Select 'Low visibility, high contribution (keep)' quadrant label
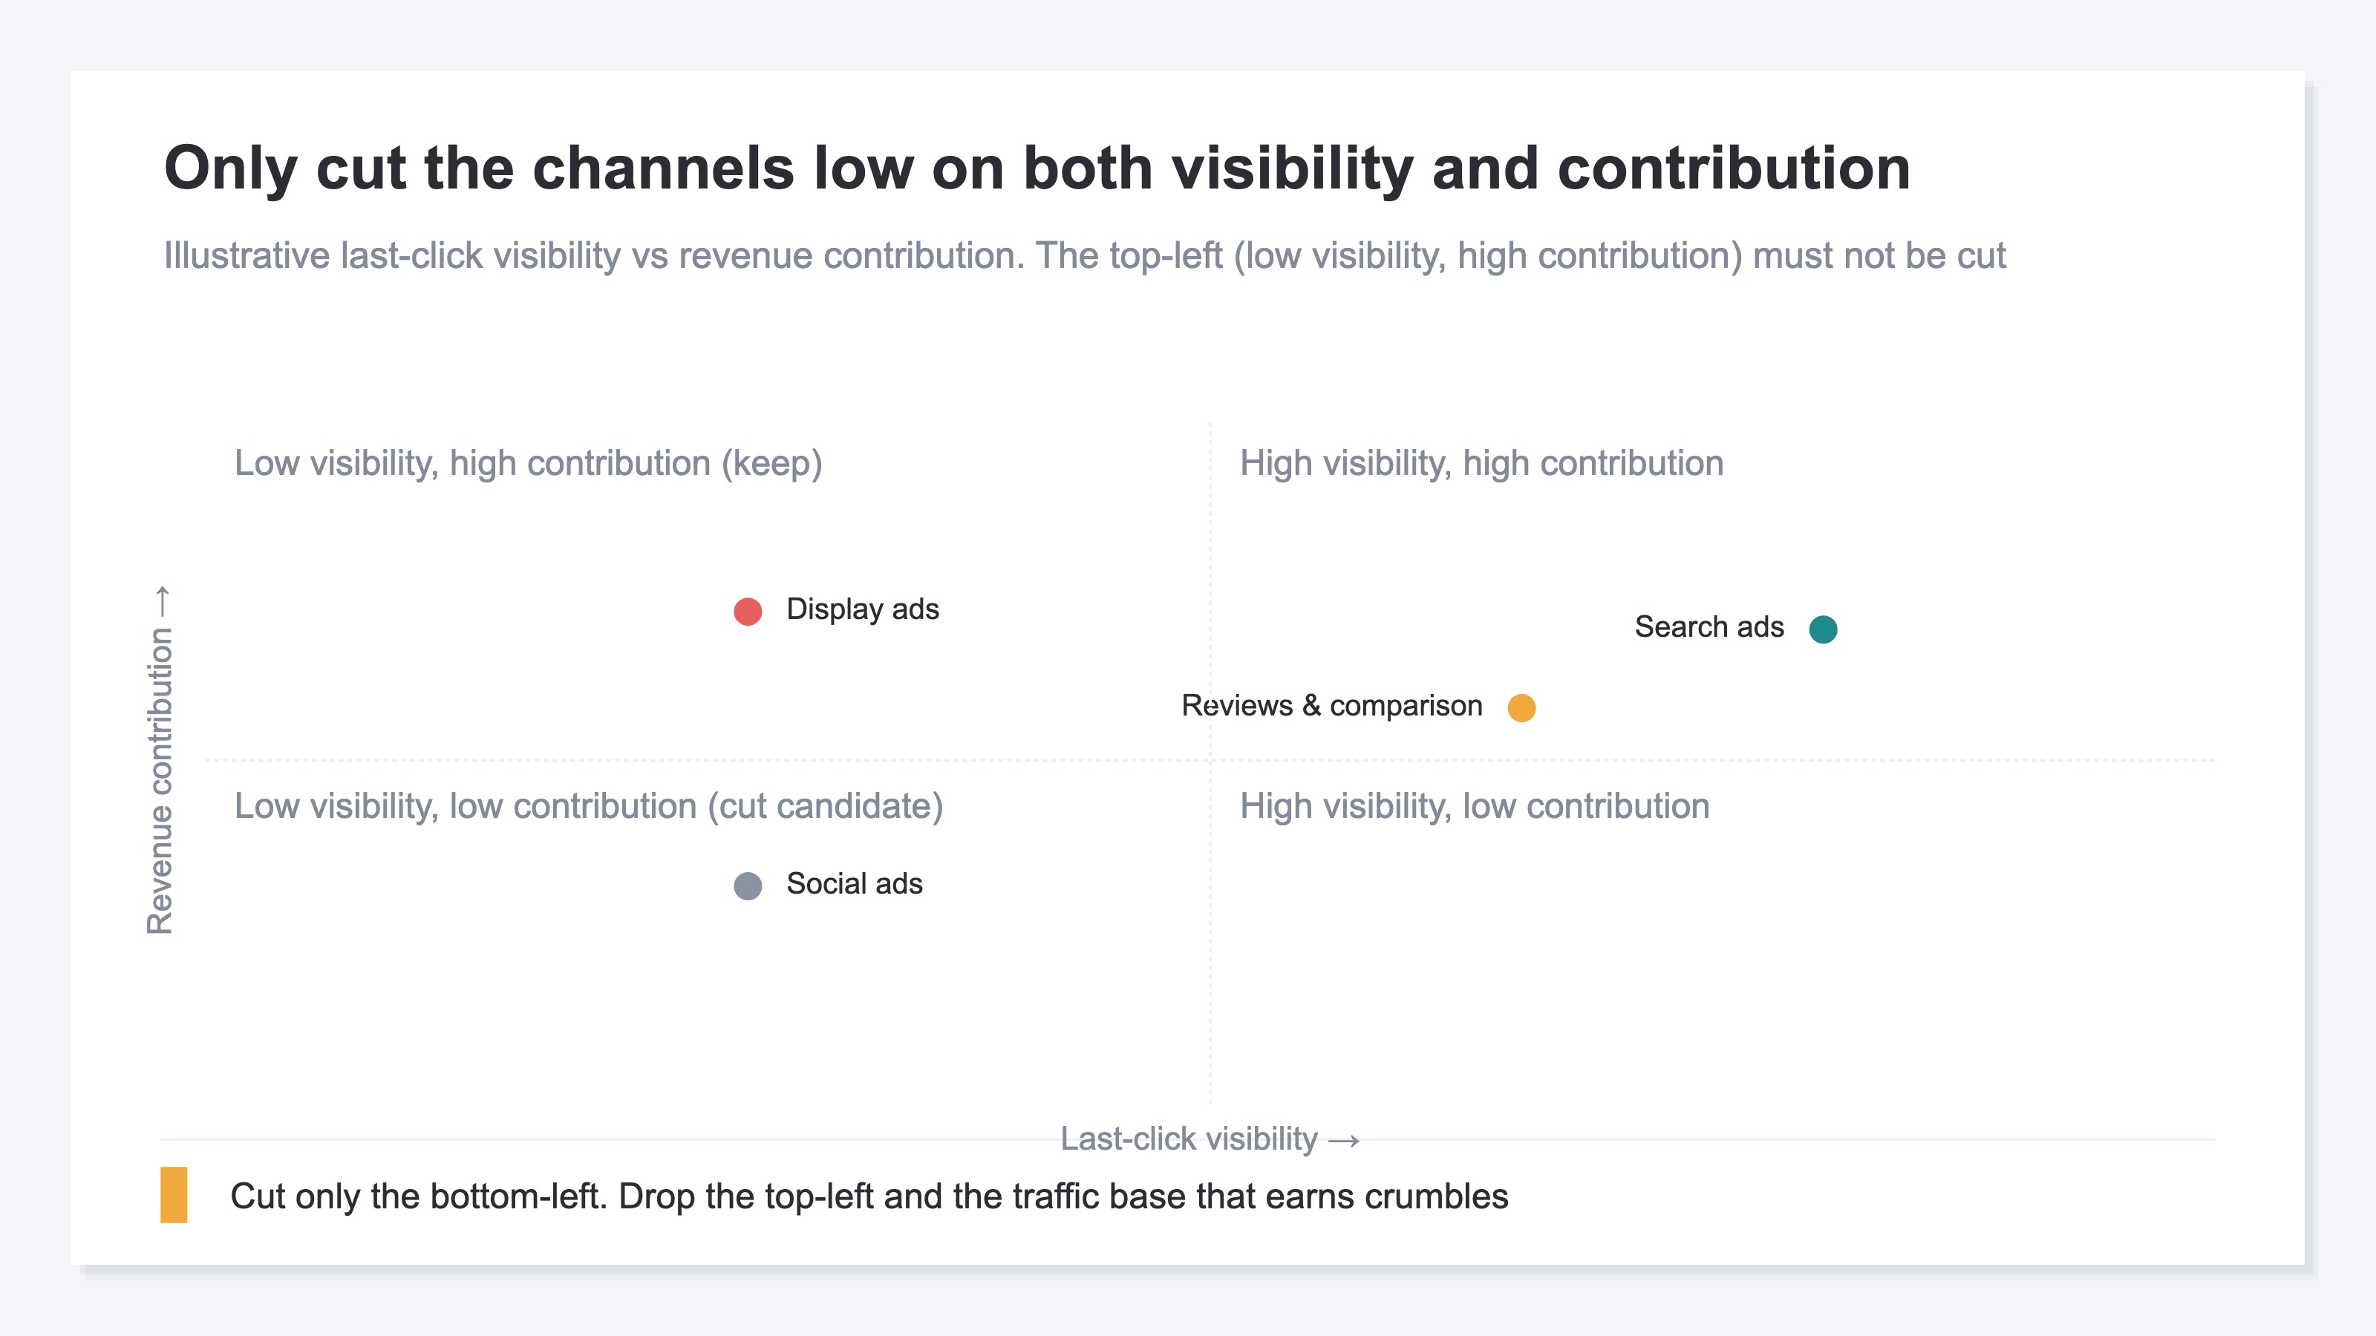 click(x=529, y=463)
